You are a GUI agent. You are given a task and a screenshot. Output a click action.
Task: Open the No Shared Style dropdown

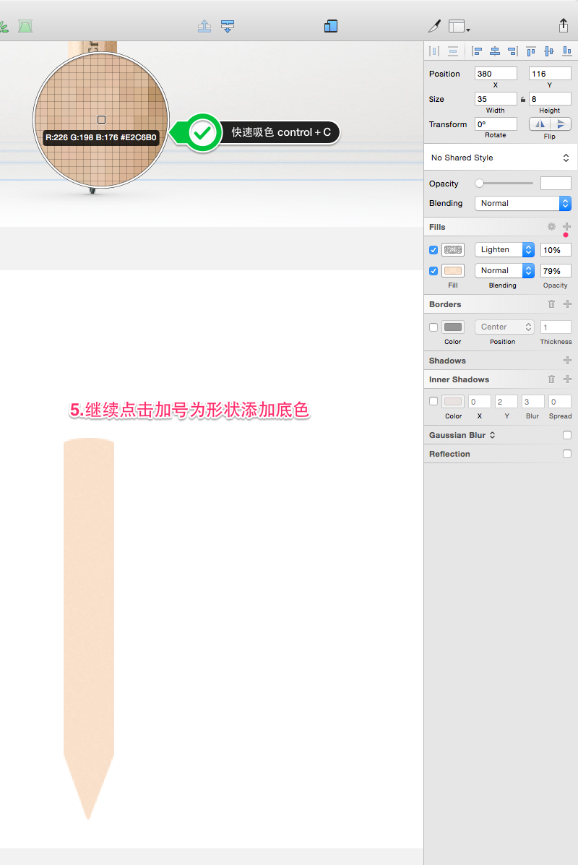click(x=501, y=158)
